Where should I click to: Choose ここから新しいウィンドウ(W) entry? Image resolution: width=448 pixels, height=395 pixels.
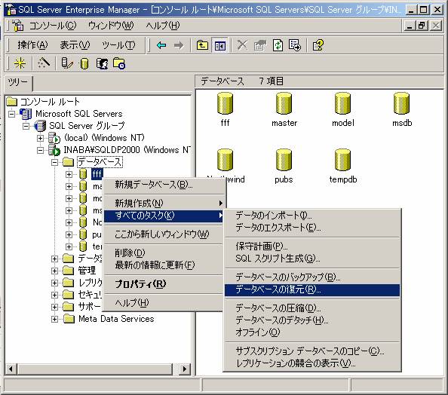click(x=164, y=234)
